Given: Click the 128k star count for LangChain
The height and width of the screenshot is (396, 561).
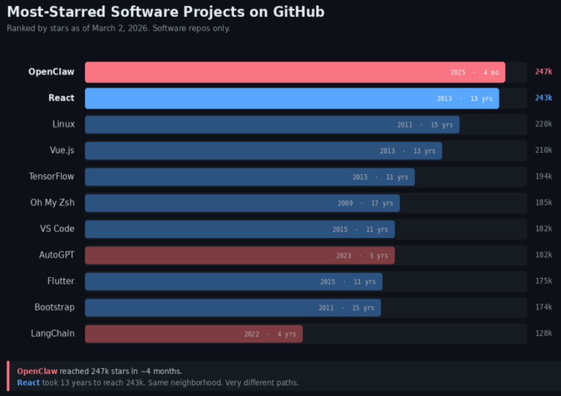Looking at the screenshot, I should pos(543,333).
